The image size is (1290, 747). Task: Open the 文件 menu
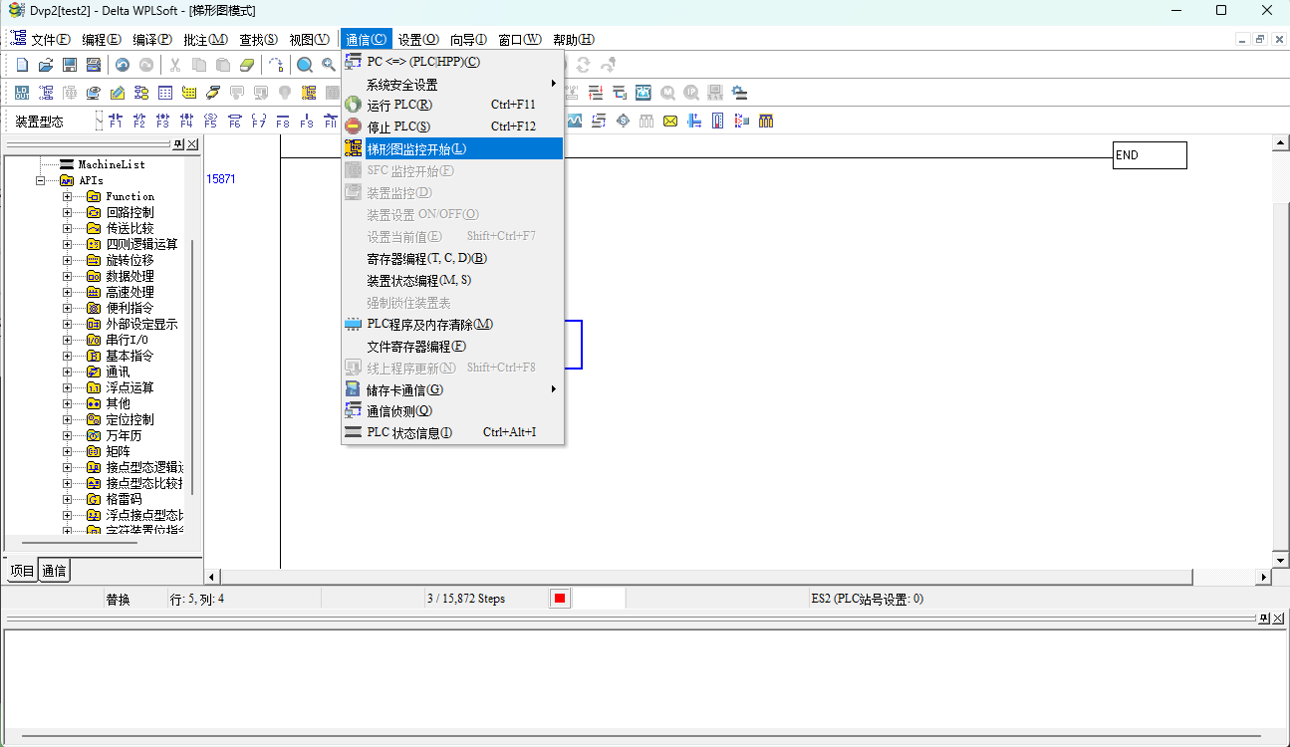pyautogui.click(x=51, y=40)
